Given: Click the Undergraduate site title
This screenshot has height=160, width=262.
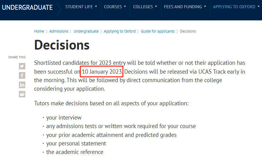Looking at the screenshot, I should pyautogui.click(x=27, y=7).
